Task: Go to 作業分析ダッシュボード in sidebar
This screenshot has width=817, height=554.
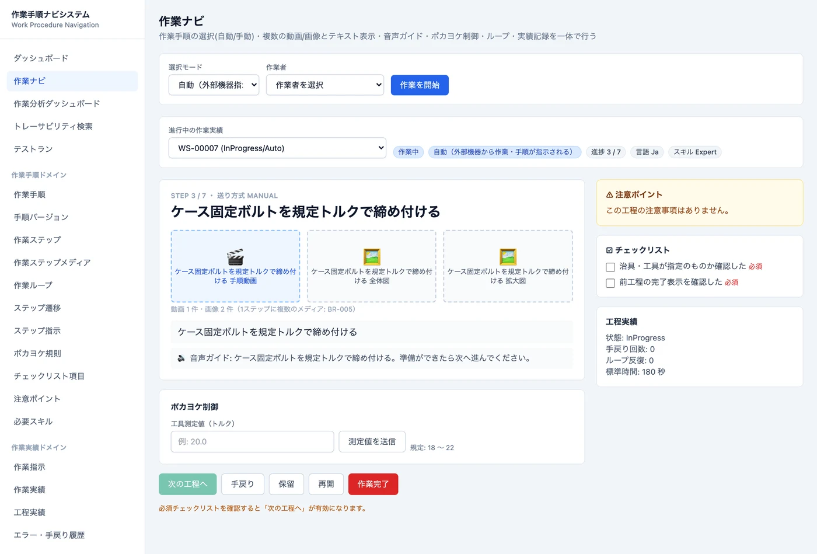Action: [72, 104]
